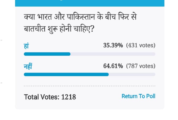Select the हां option label
Screen dimensions: 178x120
(26, 46)
